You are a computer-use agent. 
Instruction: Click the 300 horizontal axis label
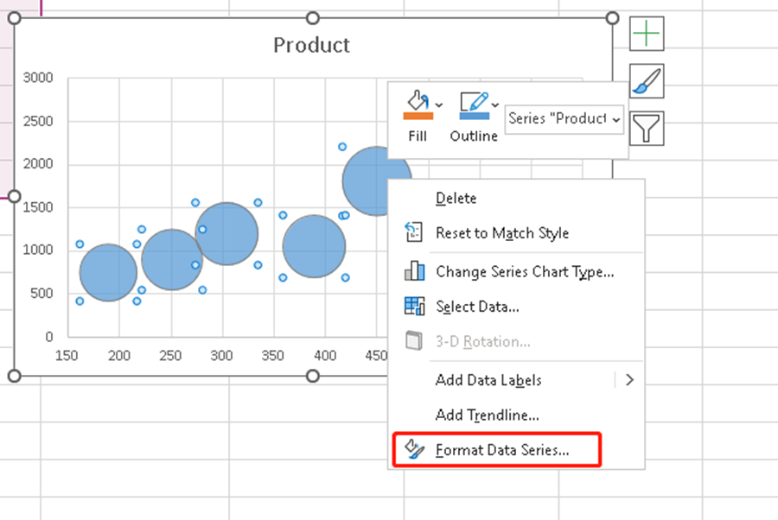[x=221, y=355]
